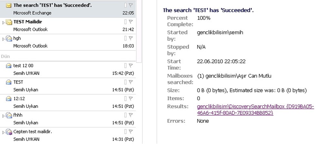Toggle category box on 'test 12 00' message

click(126, 66)
